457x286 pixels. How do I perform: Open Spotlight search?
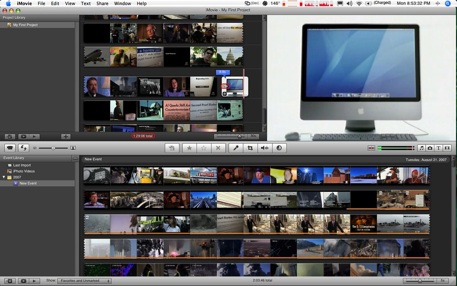click(448, 4)
